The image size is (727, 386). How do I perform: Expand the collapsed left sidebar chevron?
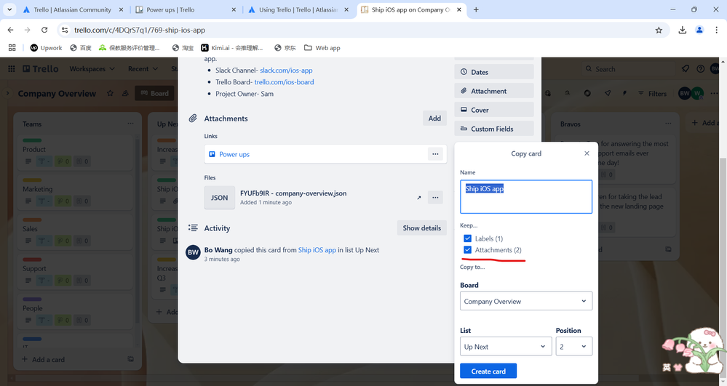[7, 93]
